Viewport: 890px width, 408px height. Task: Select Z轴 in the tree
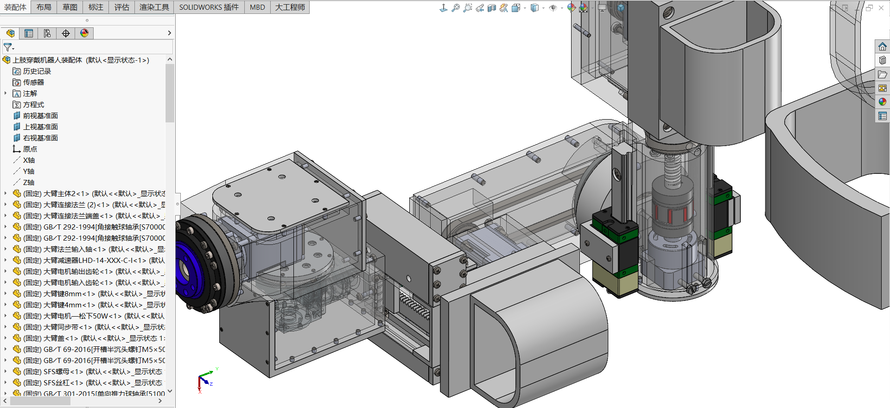29,182
